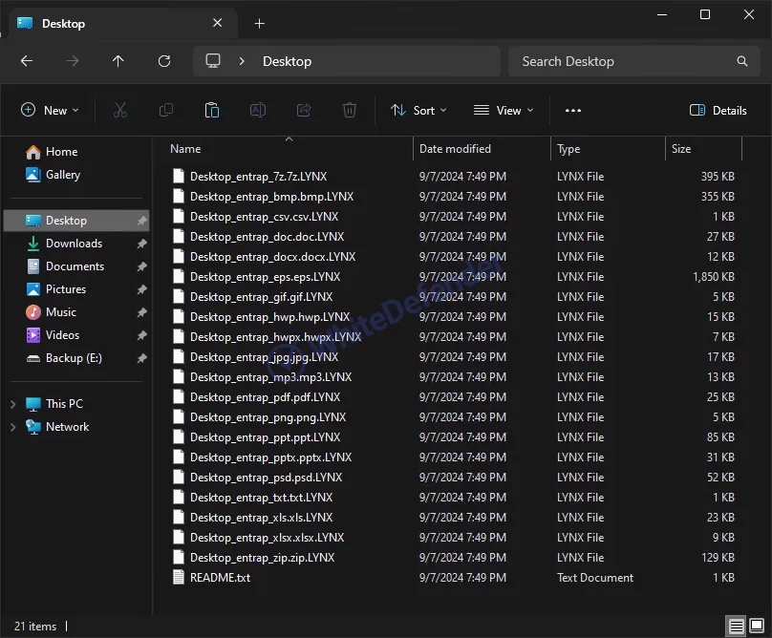
Task: Switch to details list view in status bar
Action: point(737,627)
